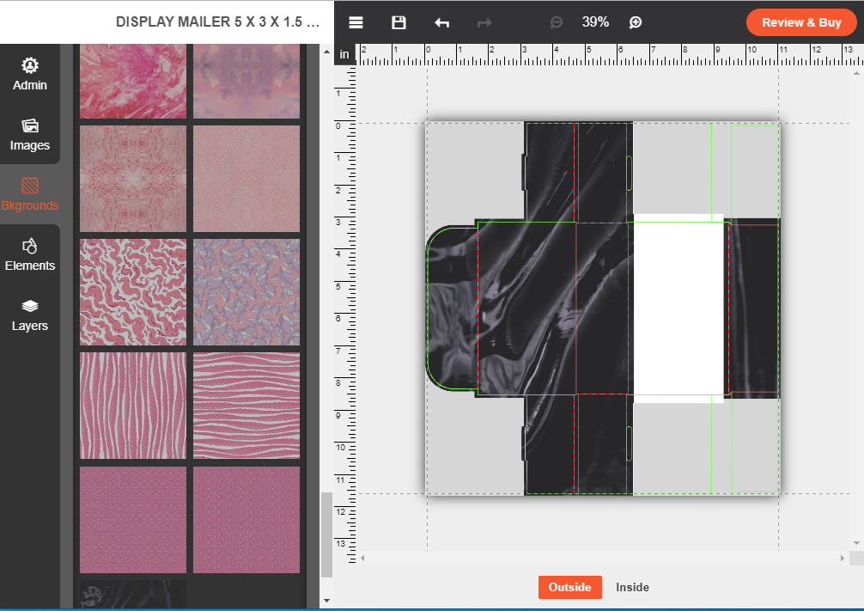Click the zoom out magnifier icon
Image resolution: width=864 pixels, height=611 pixels.
tap(556, 22)
